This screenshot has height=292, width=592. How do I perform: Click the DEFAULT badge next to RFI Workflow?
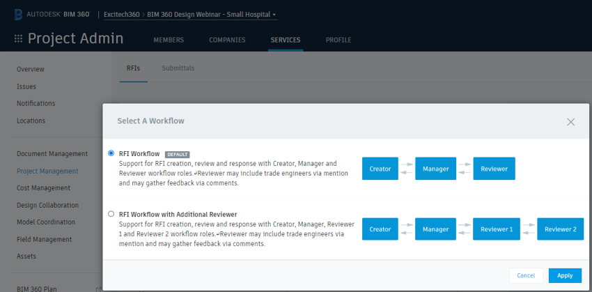click(x=177, y=155)
